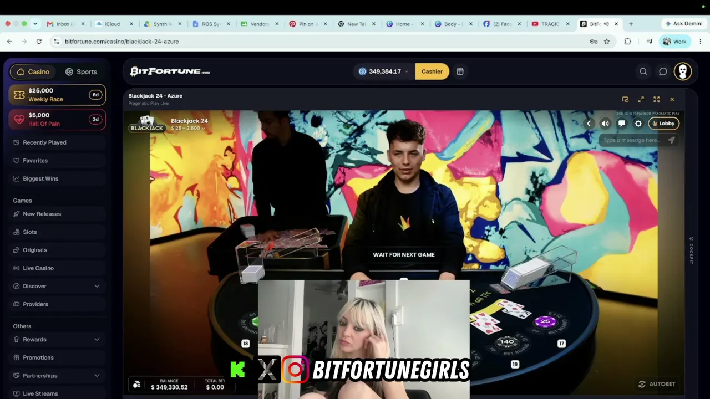Expand the Discover section

(x=58, y=286)
